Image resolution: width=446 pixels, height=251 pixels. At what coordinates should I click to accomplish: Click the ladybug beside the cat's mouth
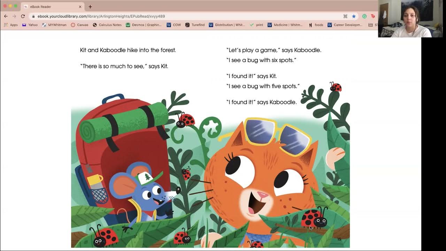click(x=315, y=218)
